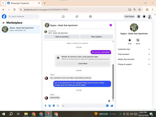Image resolution: width=156 pixels, height=117 pixels.
Task: Open the notifications bell in Facebook header
Action: [x=144, y=17]
